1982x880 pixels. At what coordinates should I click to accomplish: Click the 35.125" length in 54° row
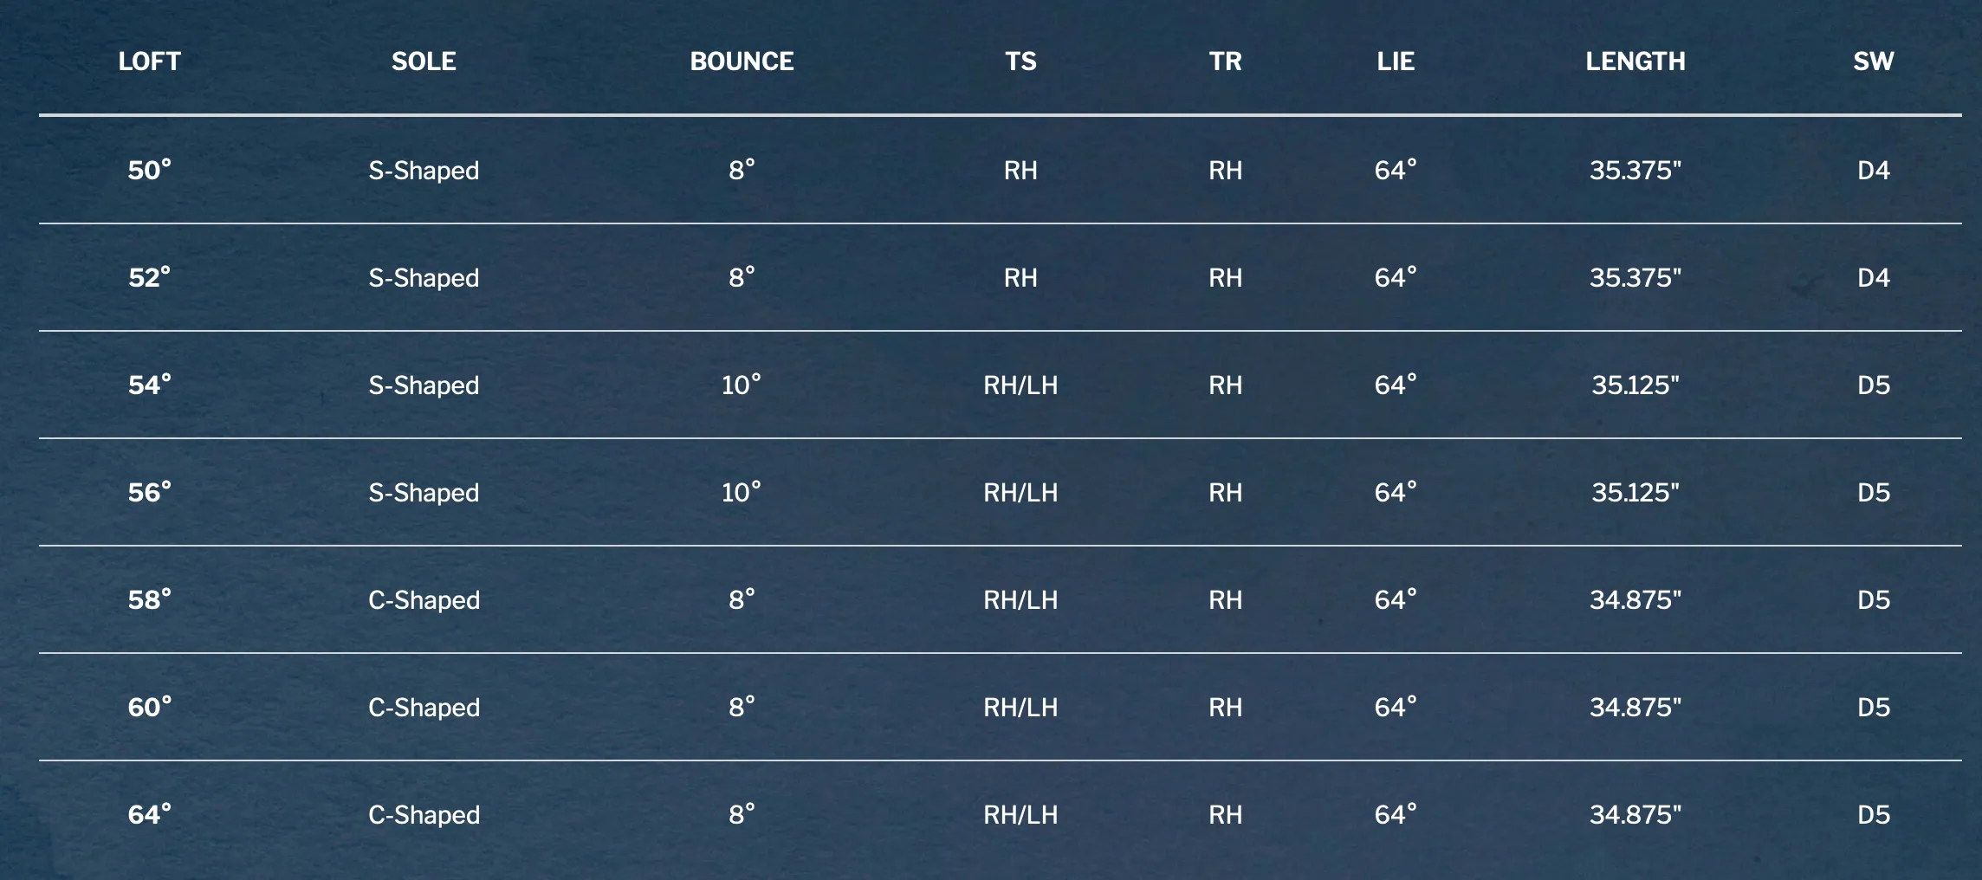tap(1635, 385)
